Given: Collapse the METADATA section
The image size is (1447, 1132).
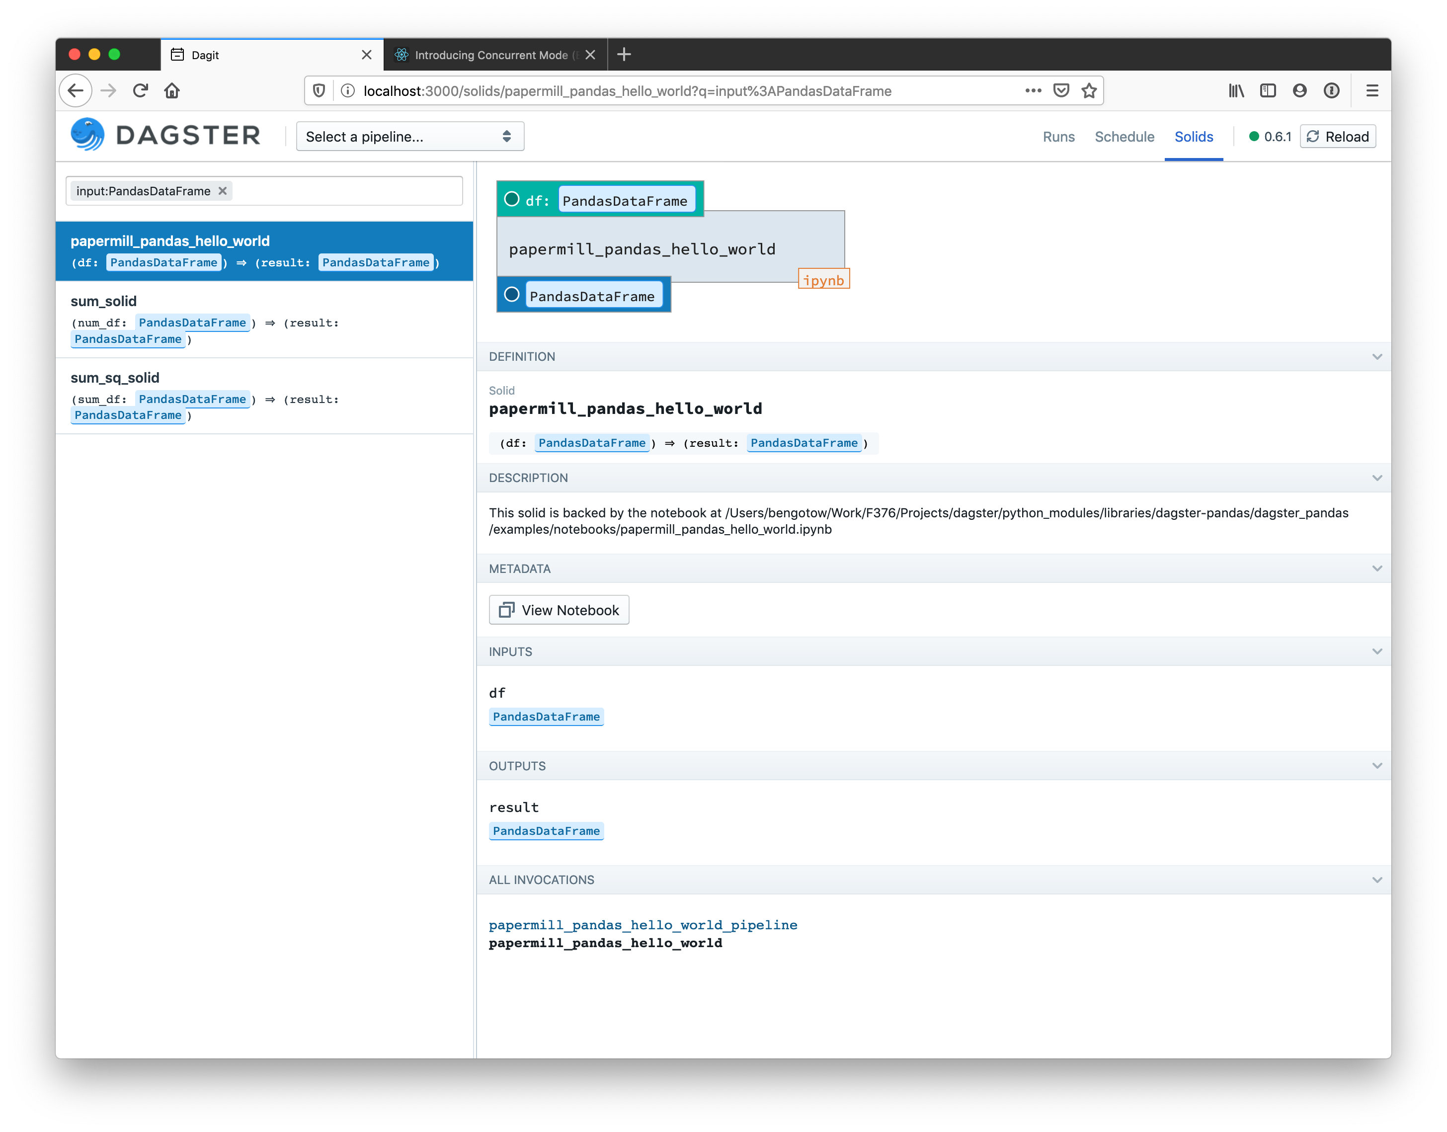Looking at the screenshot, I should click(1377, 569).
